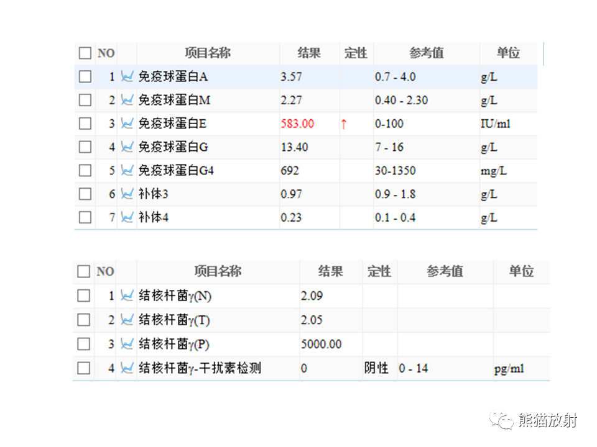Tick checkbox for 免疫球蛋白E row
597x447 pixels.
pos(85,124)
